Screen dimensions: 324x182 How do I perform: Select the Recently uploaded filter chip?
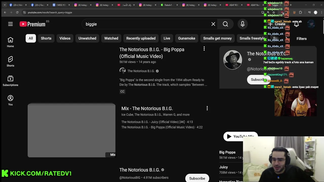(141, 38)
